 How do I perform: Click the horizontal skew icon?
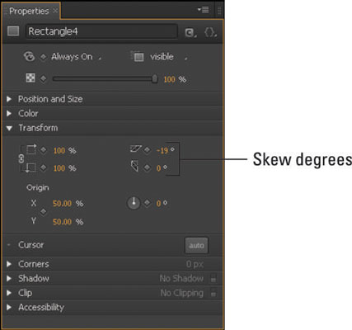(136, 149)
